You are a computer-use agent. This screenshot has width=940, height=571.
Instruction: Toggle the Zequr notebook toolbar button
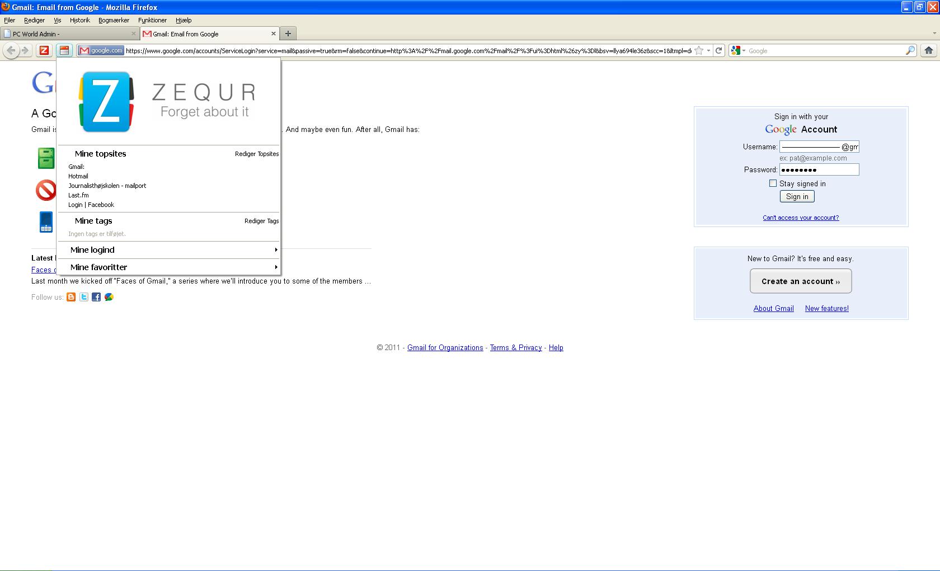click(x=64, y=50)
